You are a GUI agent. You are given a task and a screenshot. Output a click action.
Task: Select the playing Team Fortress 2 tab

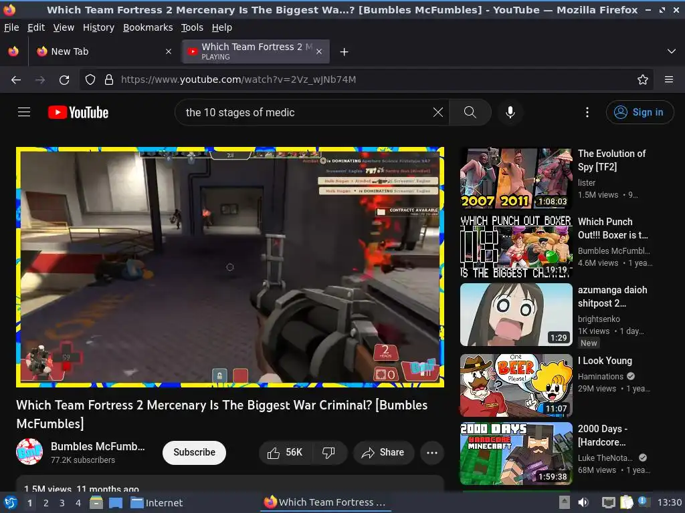click(256, 51)
